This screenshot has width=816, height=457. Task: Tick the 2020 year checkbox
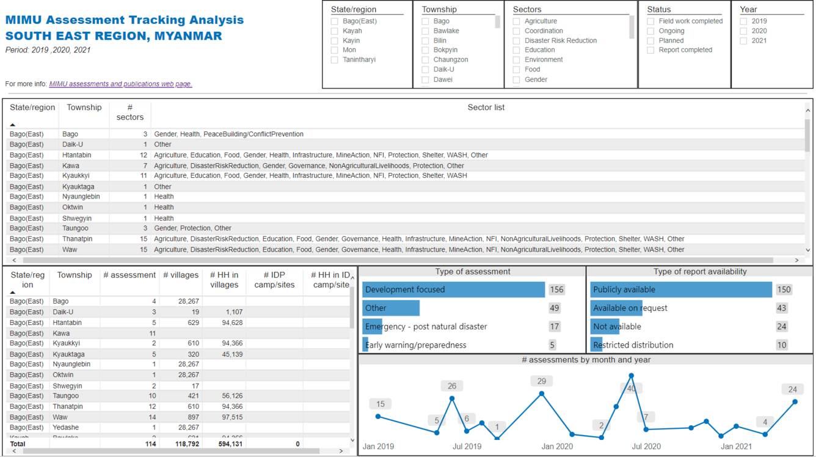pos(743,31)
